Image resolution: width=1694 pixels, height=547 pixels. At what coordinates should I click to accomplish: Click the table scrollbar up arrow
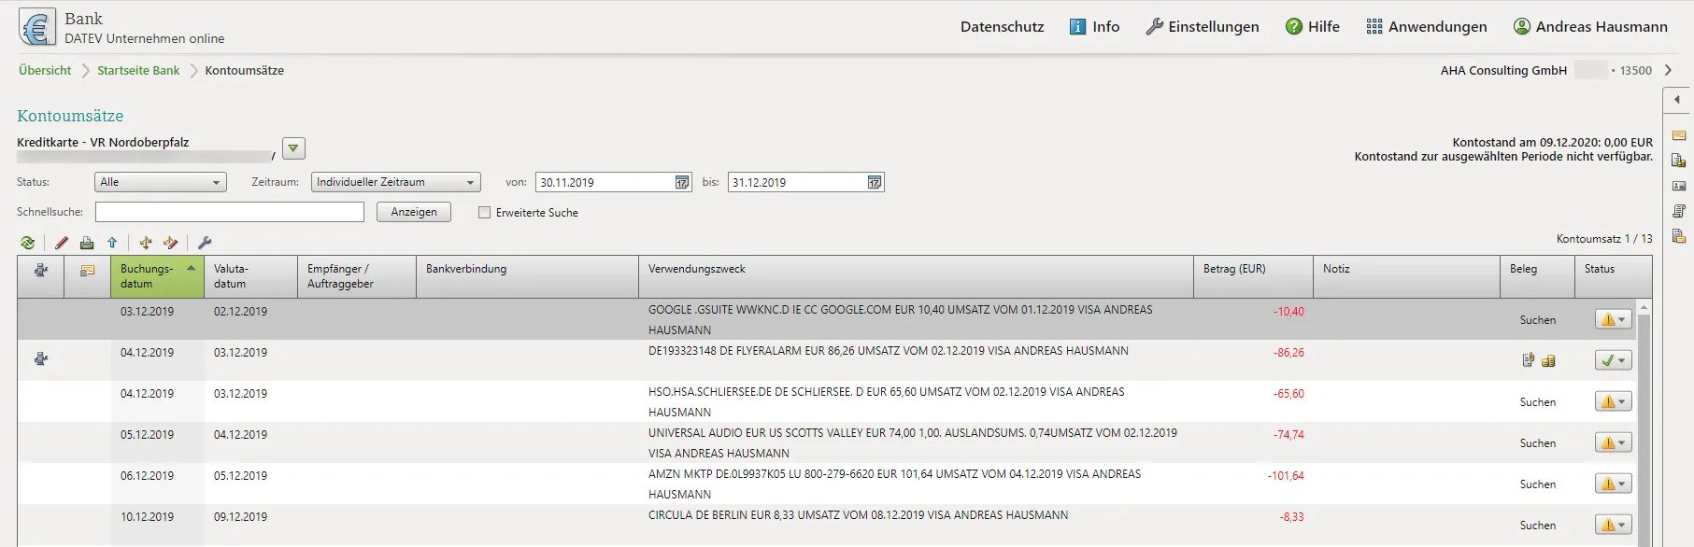1644,307
